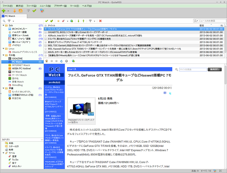Open the 表示 menu
The image size is (227, 173).
coord(20,6)
